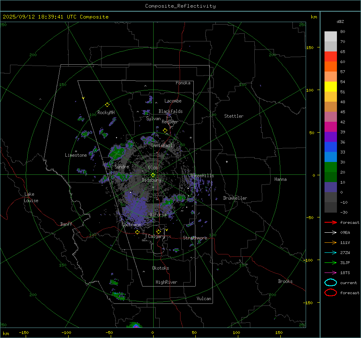The height and width of the screenshot is (338, 361).
Task: Click the HighRiver label
Action: [166, 282]
